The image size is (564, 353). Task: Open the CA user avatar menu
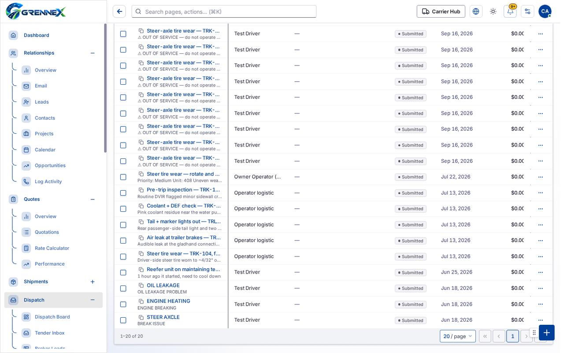click(x=545, y=11)
